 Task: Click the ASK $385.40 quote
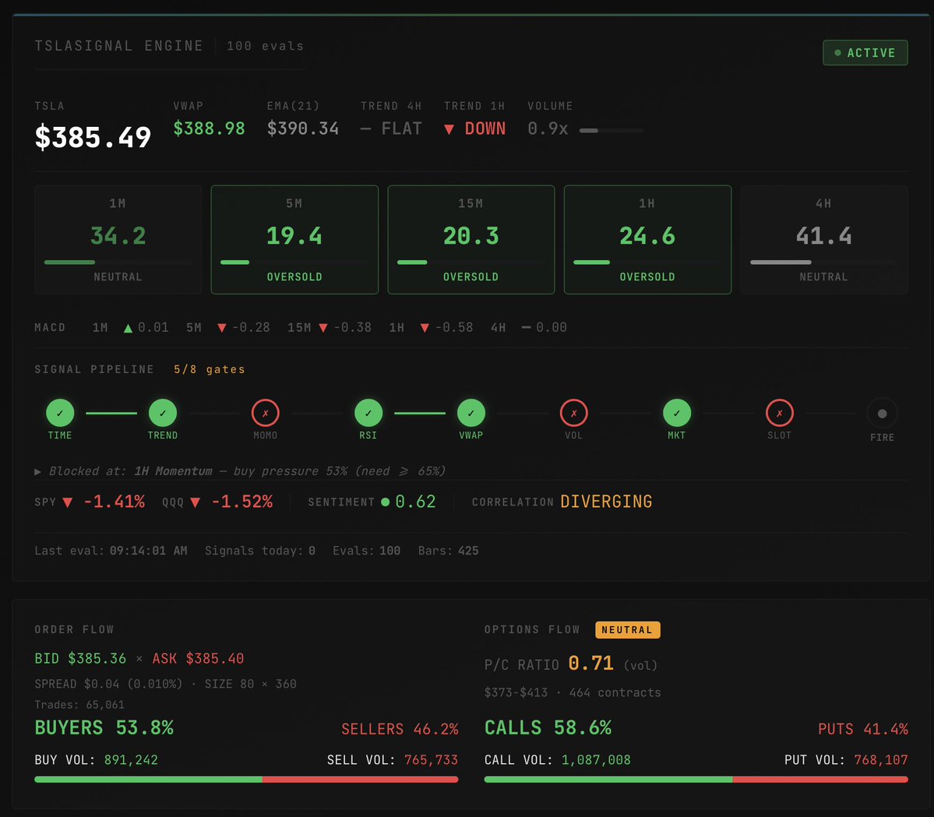click(x=198, y=659)
